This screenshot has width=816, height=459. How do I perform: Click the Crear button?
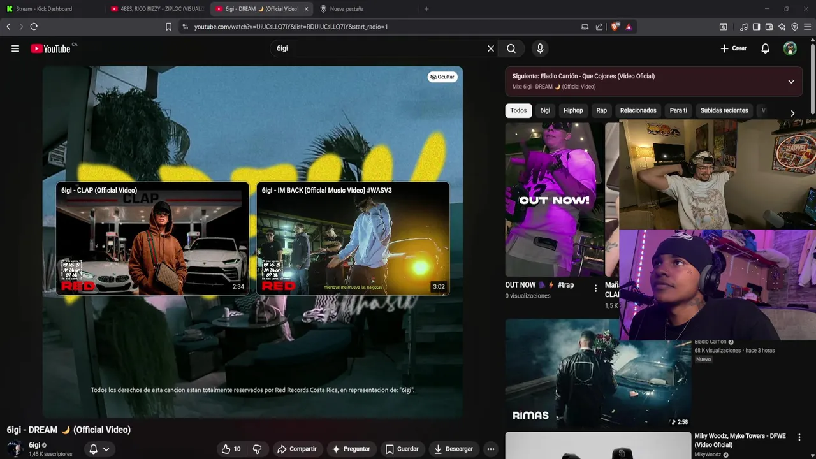(x=734, y=48)
